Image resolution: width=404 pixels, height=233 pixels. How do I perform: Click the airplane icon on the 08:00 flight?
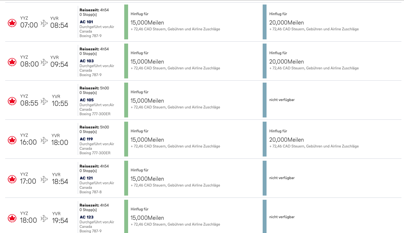pos(44,63)
